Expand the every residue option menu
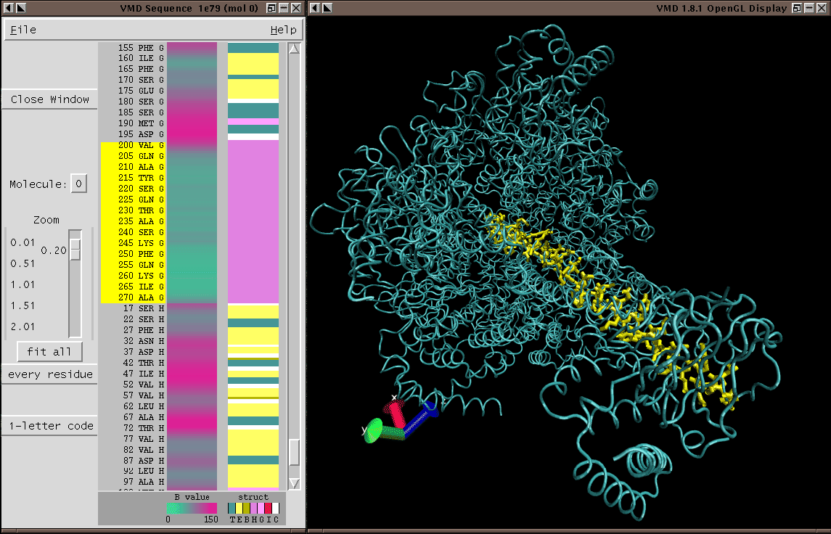This screenshot has height=534, width=831. click(49, 374)
